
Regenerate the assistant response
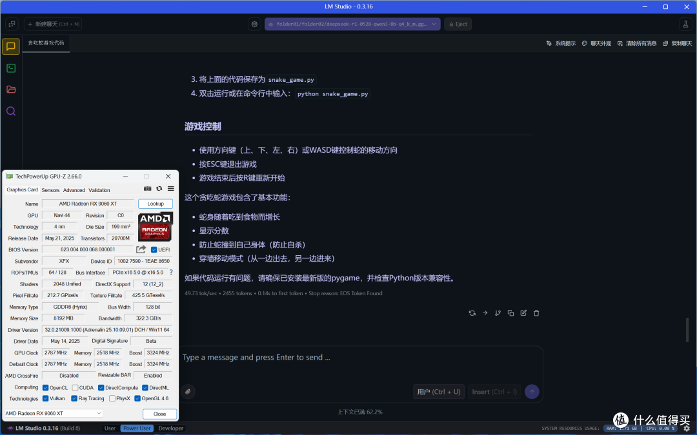(472, 313)
